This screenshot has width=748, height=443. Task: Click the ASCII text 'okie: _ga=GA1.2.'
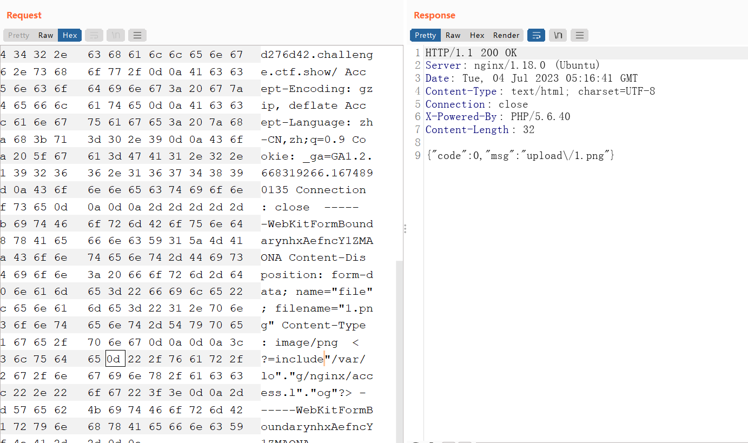click(x=317, y=156)
